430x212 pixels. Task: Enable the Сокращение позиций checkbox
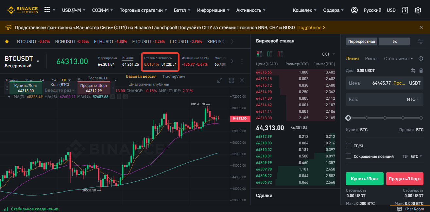pos(349,156)
